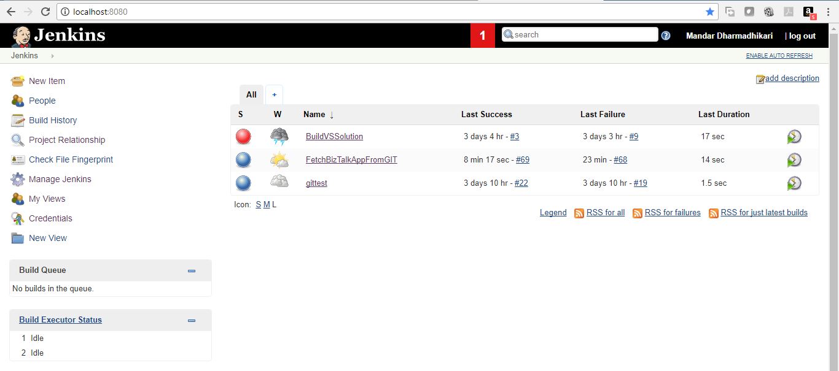
Task: Click Jenkins breadcrumb link
Action: coord(25,56)
